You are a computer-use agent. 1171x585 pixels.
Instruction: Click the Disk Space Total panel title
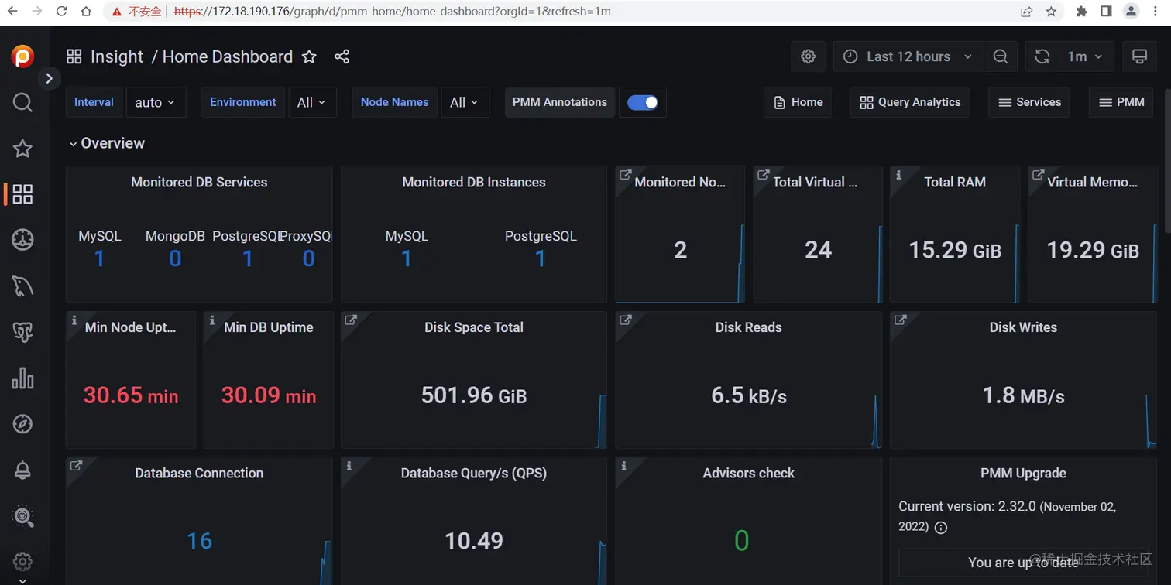(x=474, y=327)
